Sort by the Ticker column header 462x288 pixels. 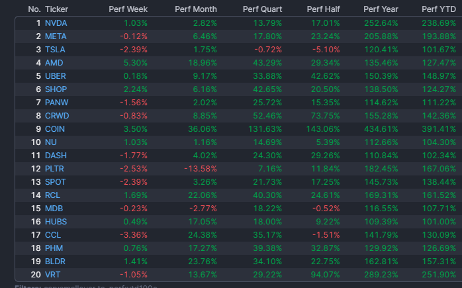56,9
